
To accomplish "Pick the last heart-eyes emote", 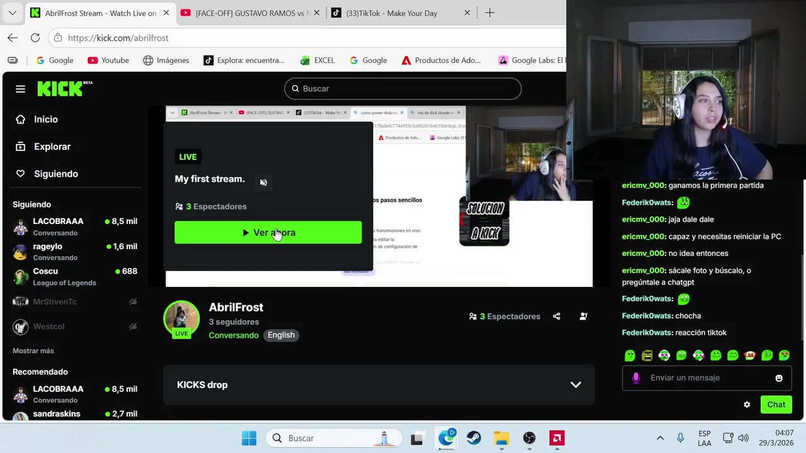I will pos(784,355).
